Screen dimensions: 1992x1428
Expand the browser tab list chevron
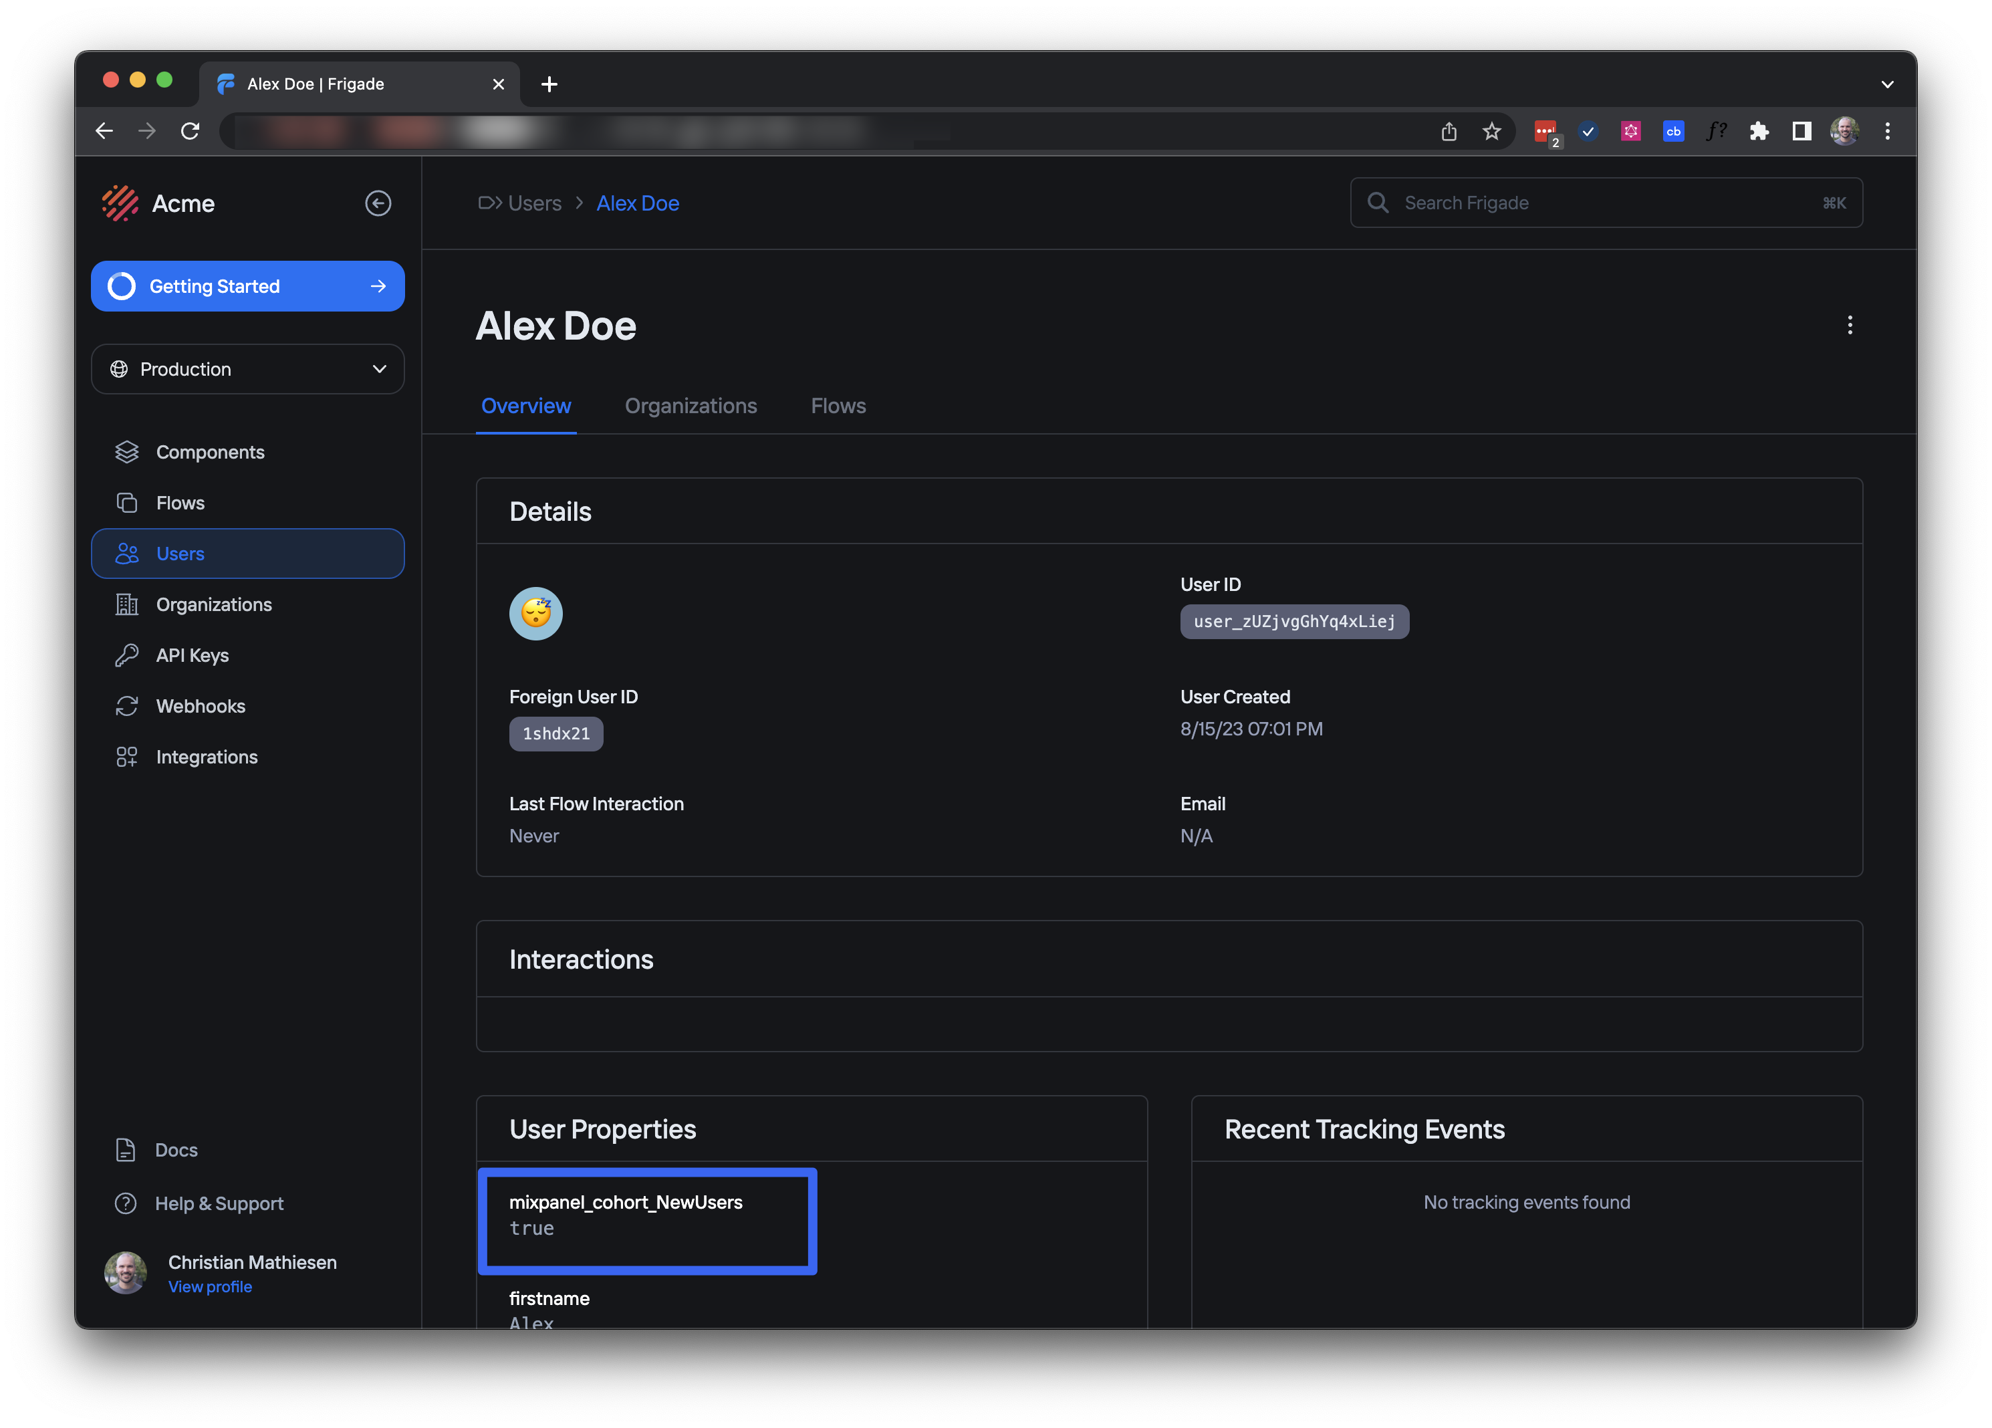point(1886,84)
